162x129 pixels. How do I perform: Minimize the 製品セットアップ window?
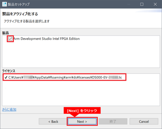129,4
